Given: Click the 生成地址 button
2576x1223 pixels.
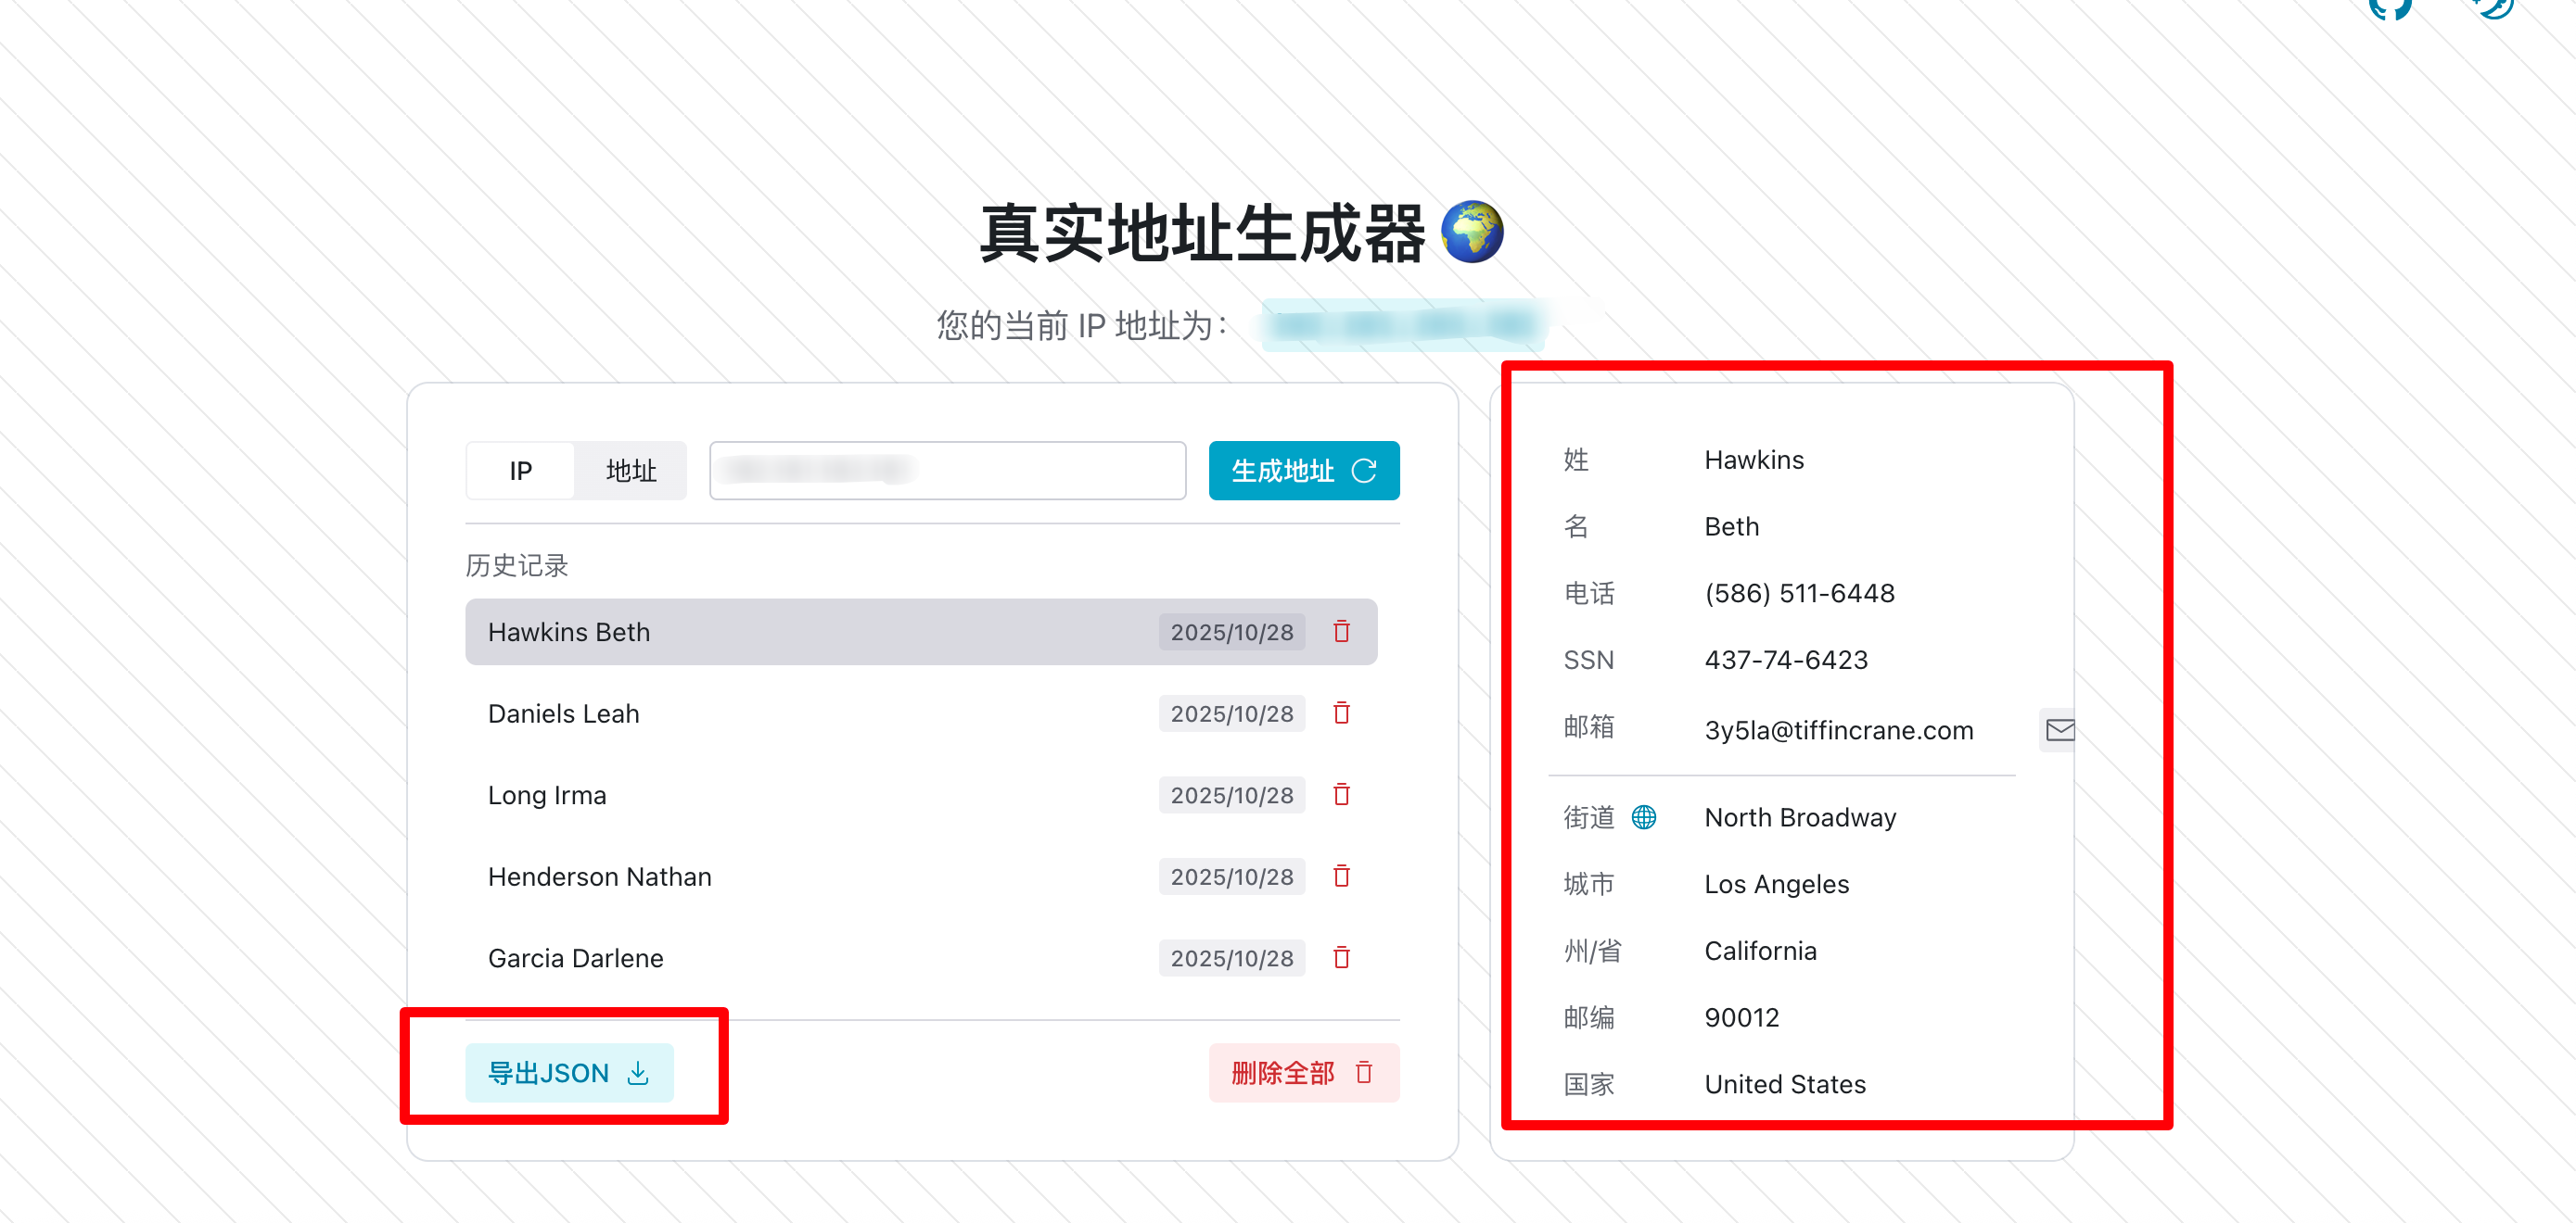Looking at the screenshot, I should click(x=1303, y=471).
